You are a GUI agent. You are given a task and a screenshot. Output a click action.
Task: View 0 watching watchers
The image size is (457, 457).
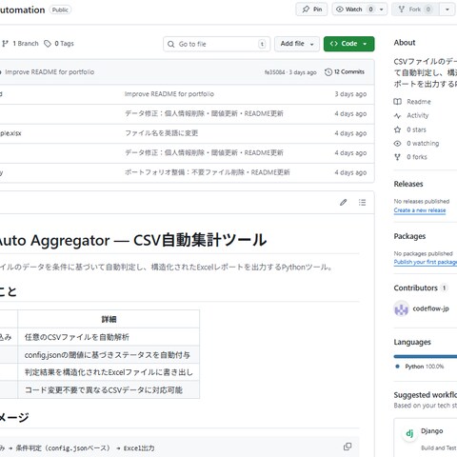click(x=423, y=143)
